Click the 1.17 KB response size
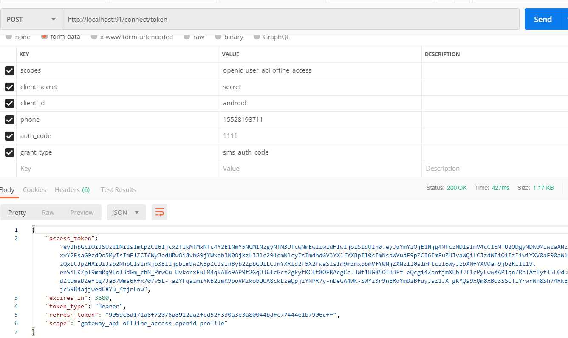Image resolution: width=568 pixels, height=338 pixels. pos(543,188)
